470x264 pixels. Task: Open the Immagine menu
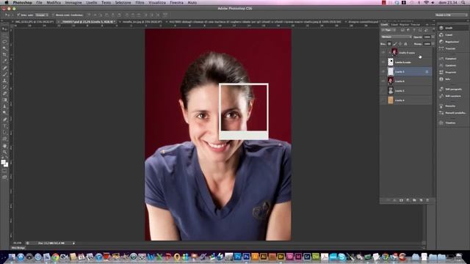click(73, 2)
